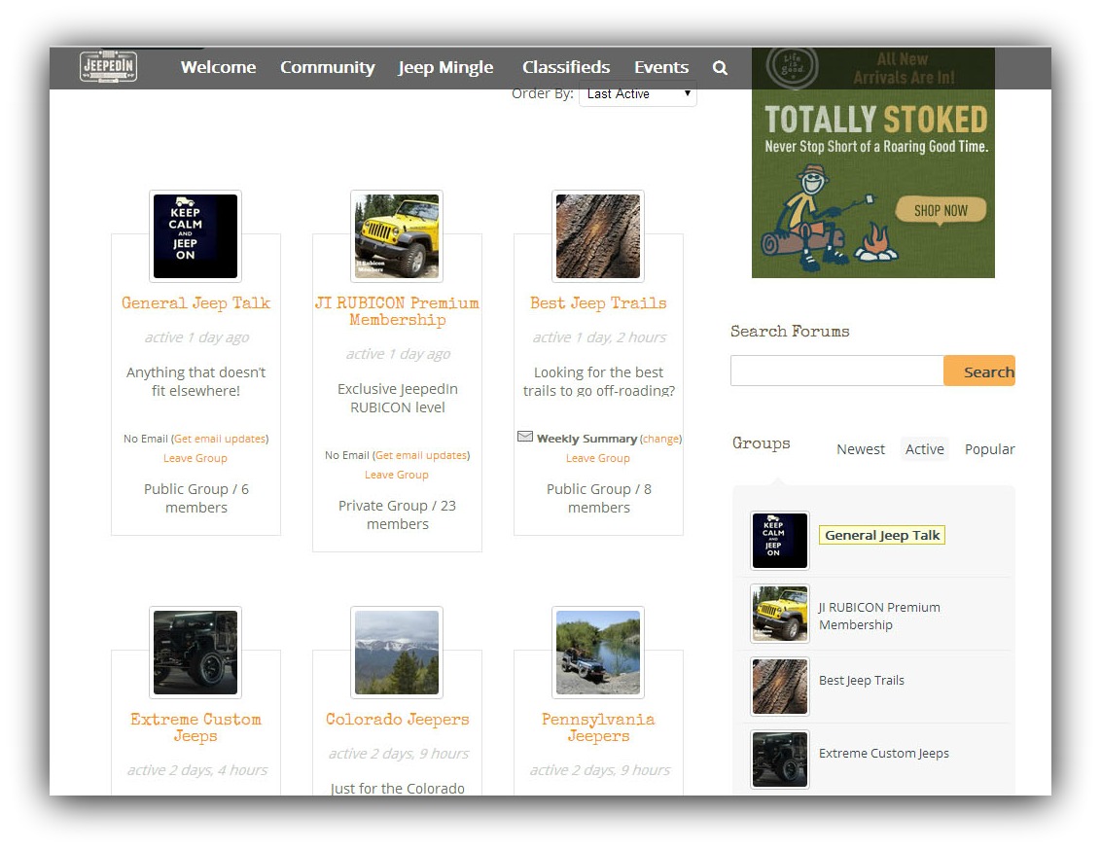Open JI RUBICON Premium Membership in sidebar Groups list
The width and height of the screenshot is (1101, 849).
pyautogui.click(x=879, y=616)
